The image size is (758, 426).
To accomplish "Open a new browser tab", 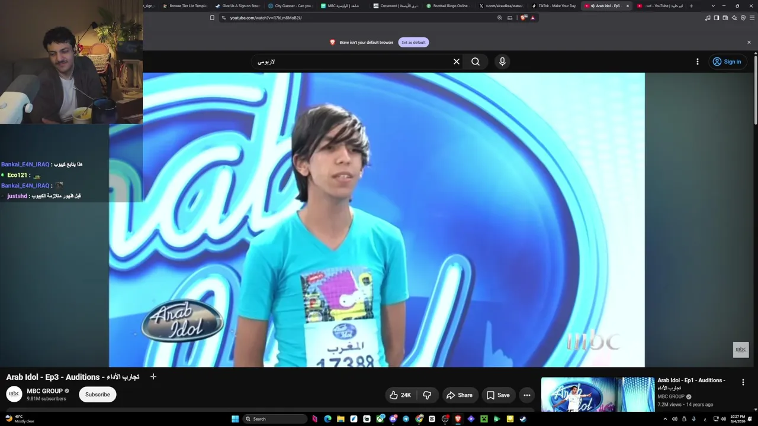I will pyautogui.click(x=691, y=6).
